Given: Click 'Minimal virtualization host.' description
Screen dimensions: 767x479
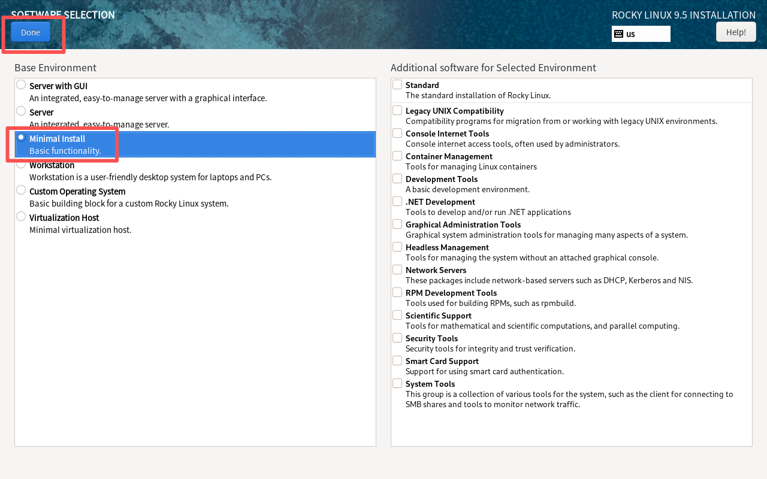Looking at the screenshot, I should click(x=80, y=230).
